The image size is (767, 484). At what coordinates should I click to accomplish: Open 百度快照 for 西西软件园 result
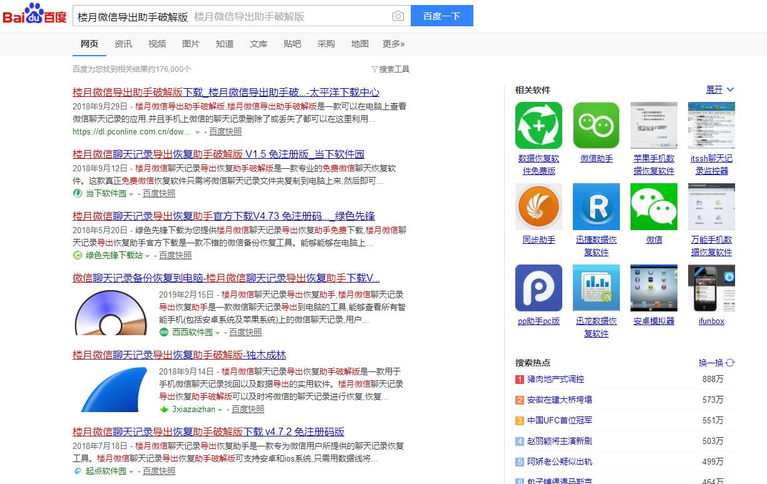click(x=245, y=332)
